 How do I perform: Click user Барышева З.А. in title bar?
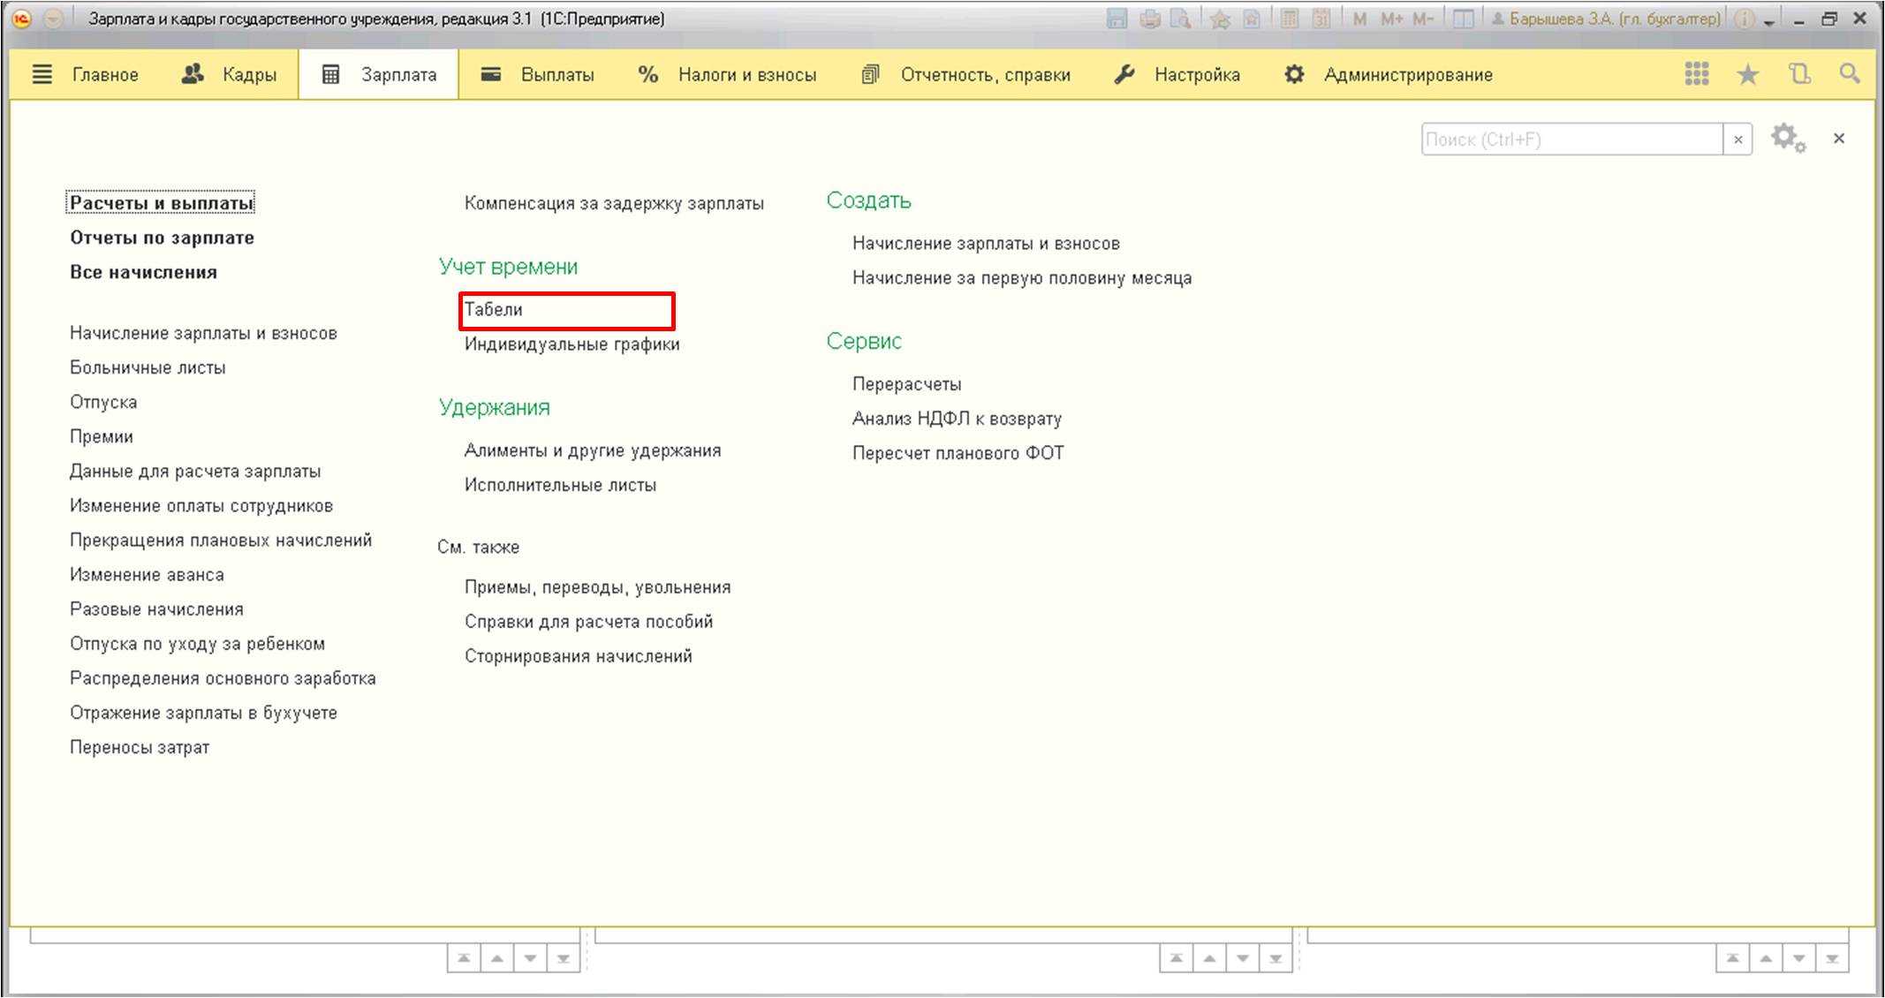click(1606, 19)
